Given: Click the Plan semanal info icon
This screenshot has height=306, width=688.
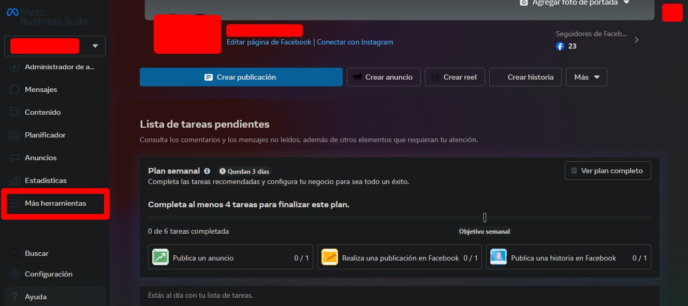Looking at the screenshot, I should [x=207, y=171].
